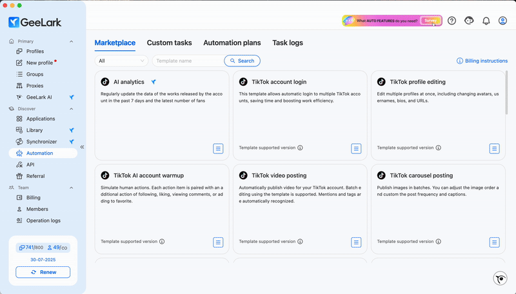Click the TikTok AI account warmup title
516x294 pixels.
pyautogui.click(x=149, y=175)
